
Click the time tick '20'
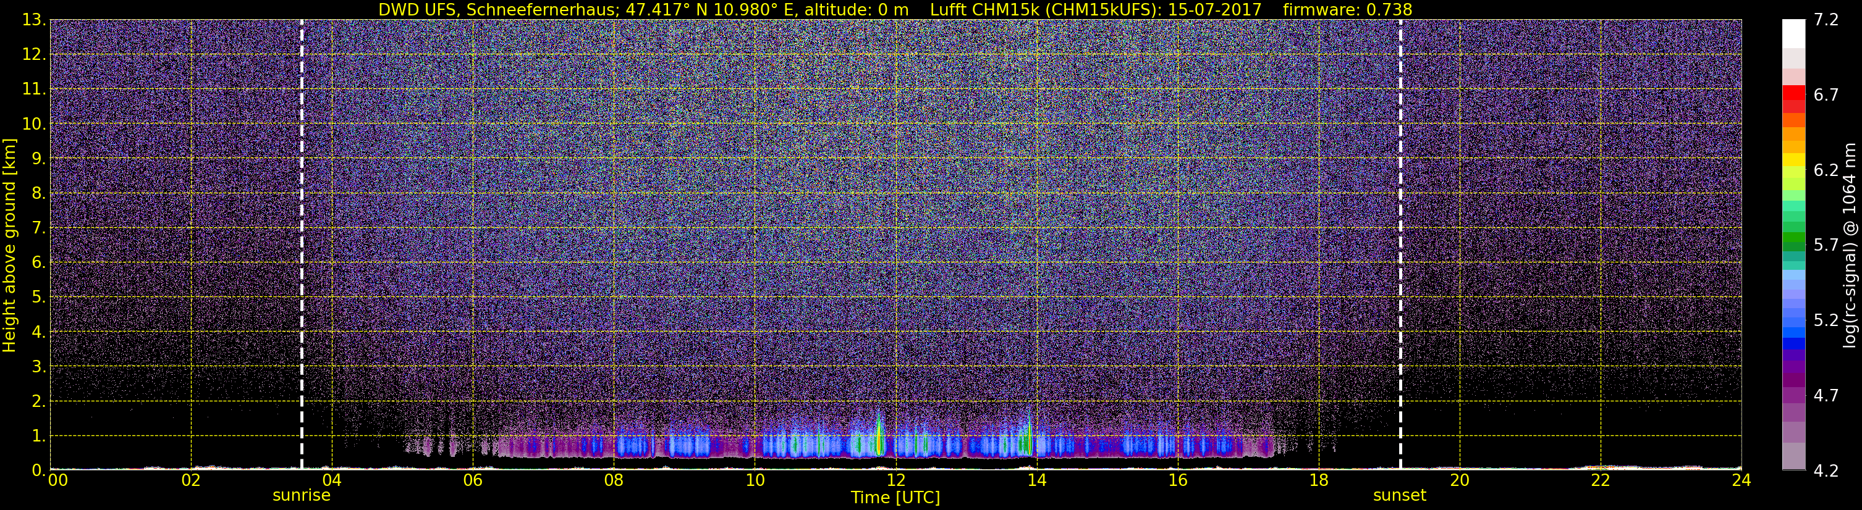click(1460, 480)
